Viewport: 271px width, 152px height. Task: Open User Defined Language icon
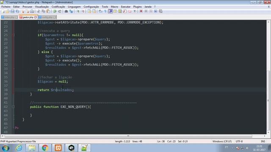coord(115,11)
